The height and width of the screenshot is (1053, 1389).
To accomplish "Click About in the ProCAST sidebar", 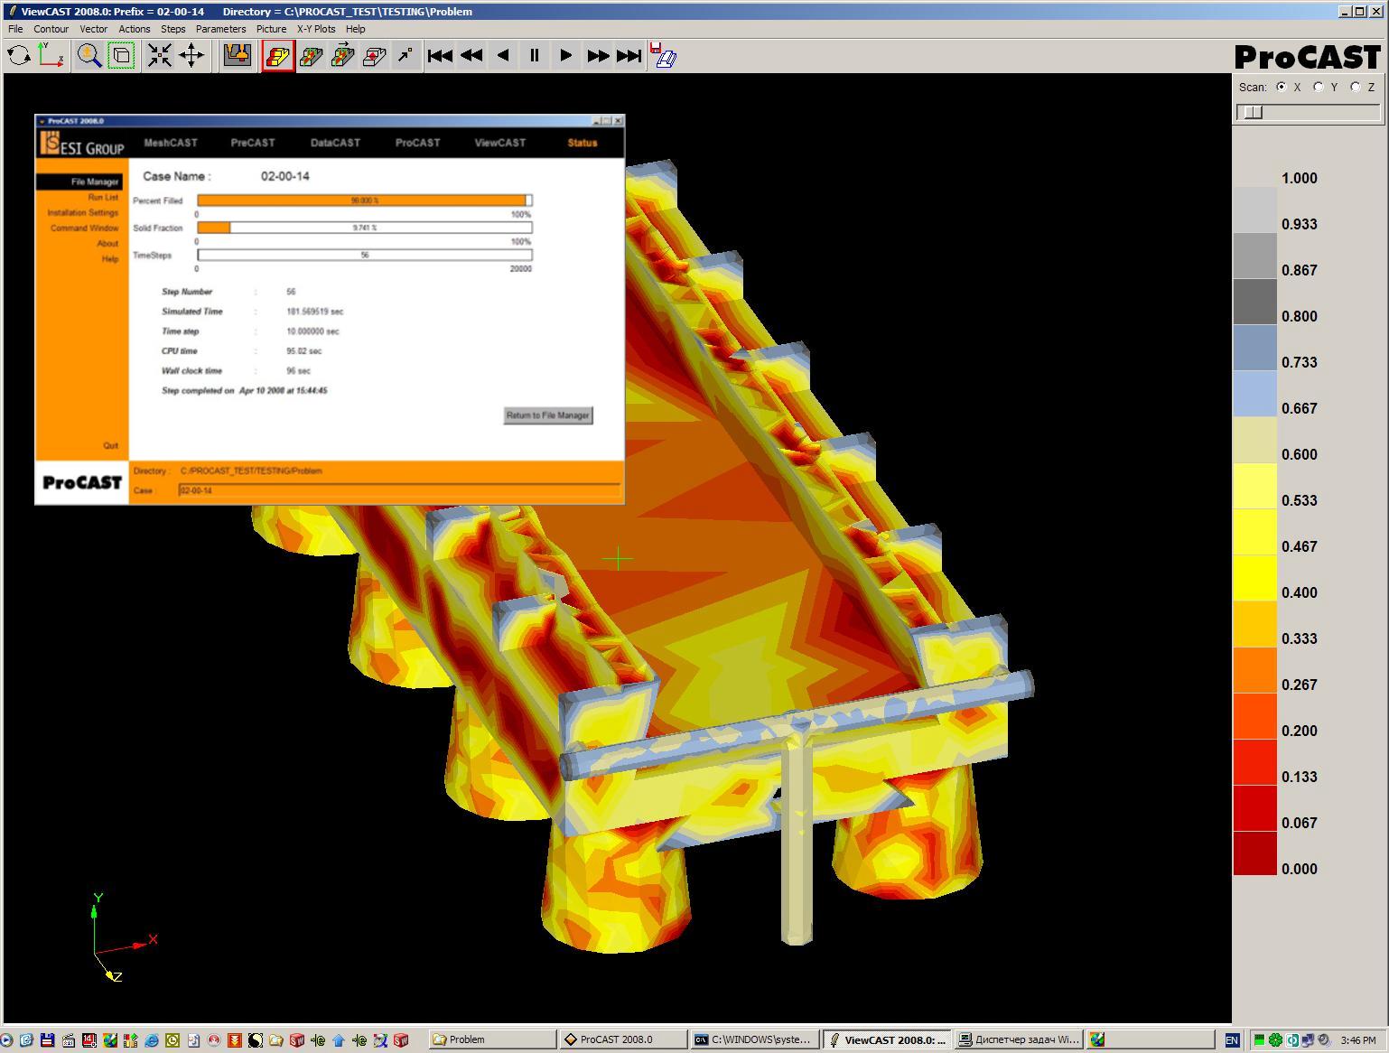I will click(x=107, y=243).
